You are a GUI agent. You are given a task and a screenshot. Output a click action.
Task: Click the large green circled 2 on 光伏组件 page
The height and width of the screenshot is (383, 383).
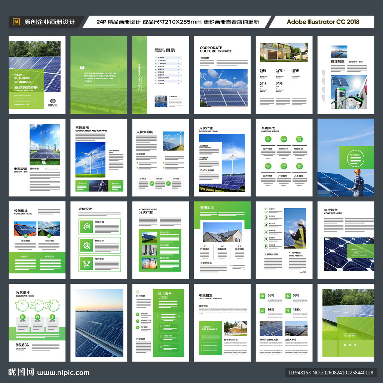[37, 305]
